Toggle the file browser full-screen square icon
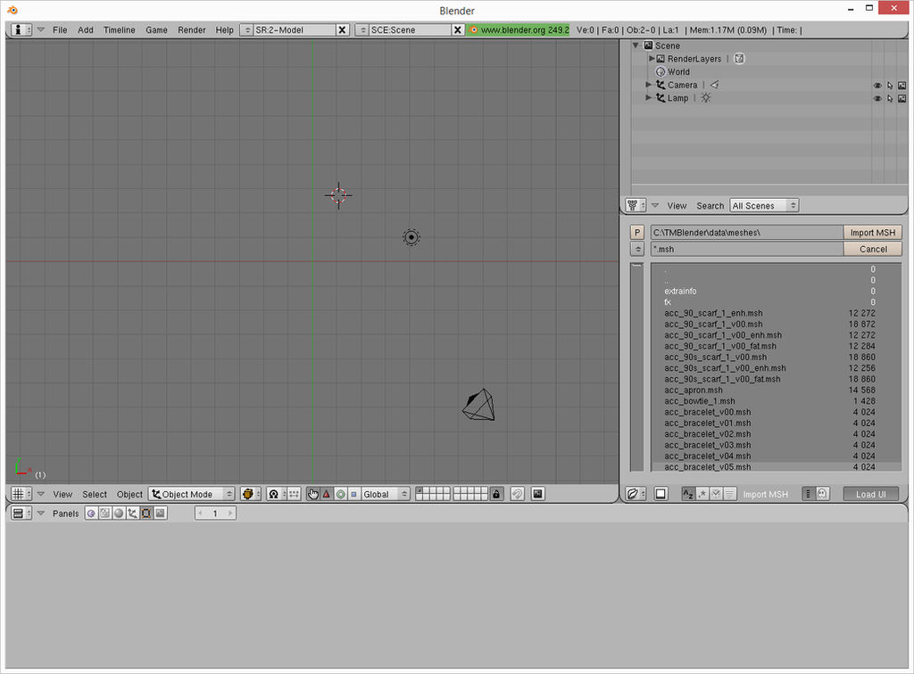The image size is (914, 674). (661, 494)
